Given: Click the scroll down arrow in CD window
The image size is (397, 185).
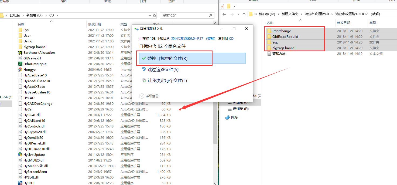Looking at the screenshot, I should coord(215,183).
